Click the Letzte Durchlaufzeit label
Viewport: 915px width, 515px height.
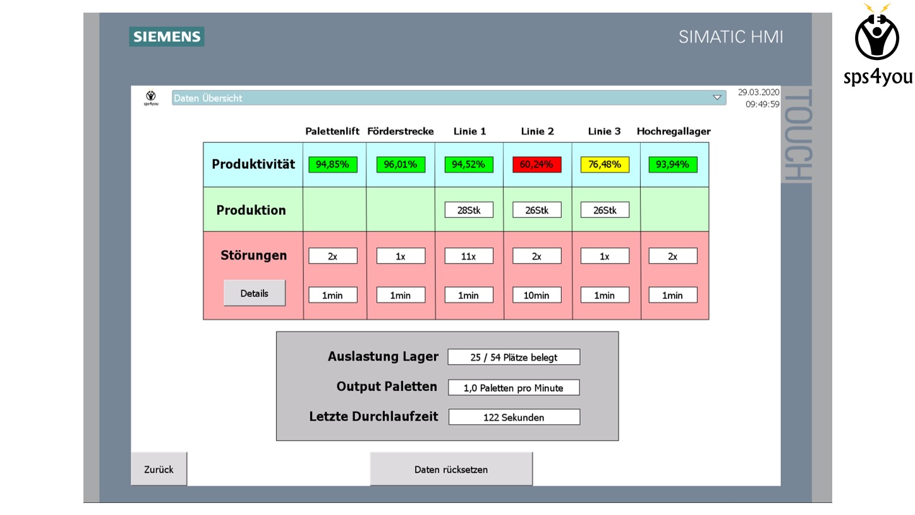[x=373, y=416]
